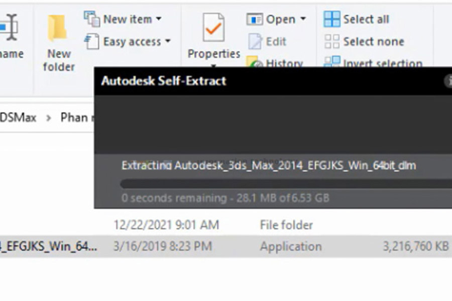Click the Open window icon
The width and height of the screenshot is (452, 301).
(x=254, y=19)
